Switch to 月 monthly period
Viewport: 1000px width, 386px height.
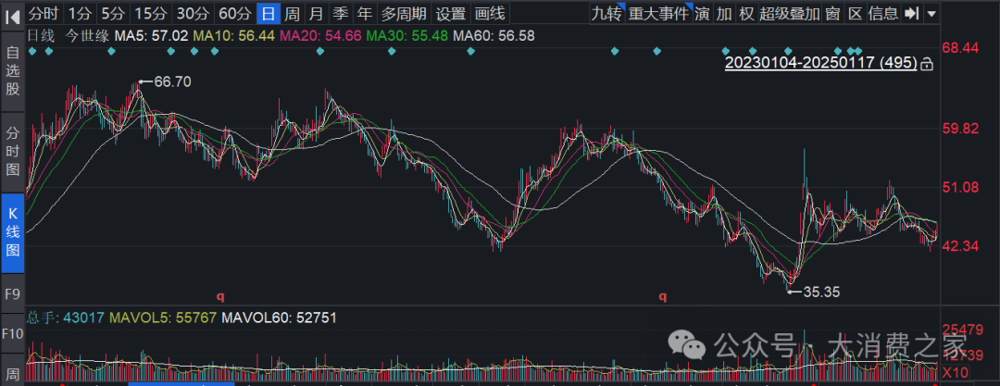coord(316,13)
